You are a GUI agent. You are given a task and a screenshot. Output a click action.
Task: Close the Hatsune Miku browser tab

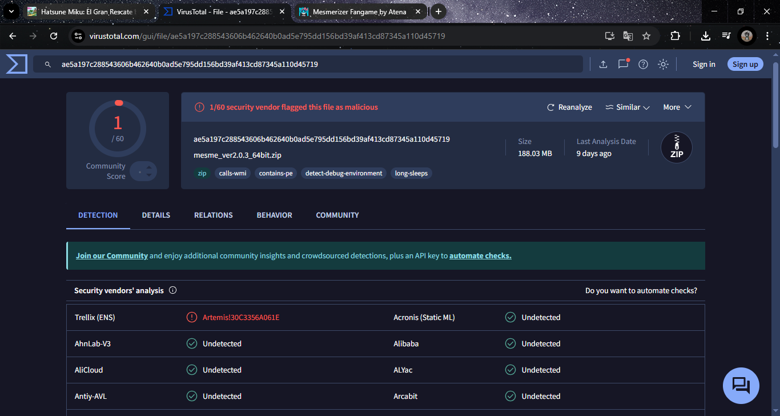coord(146,11)
